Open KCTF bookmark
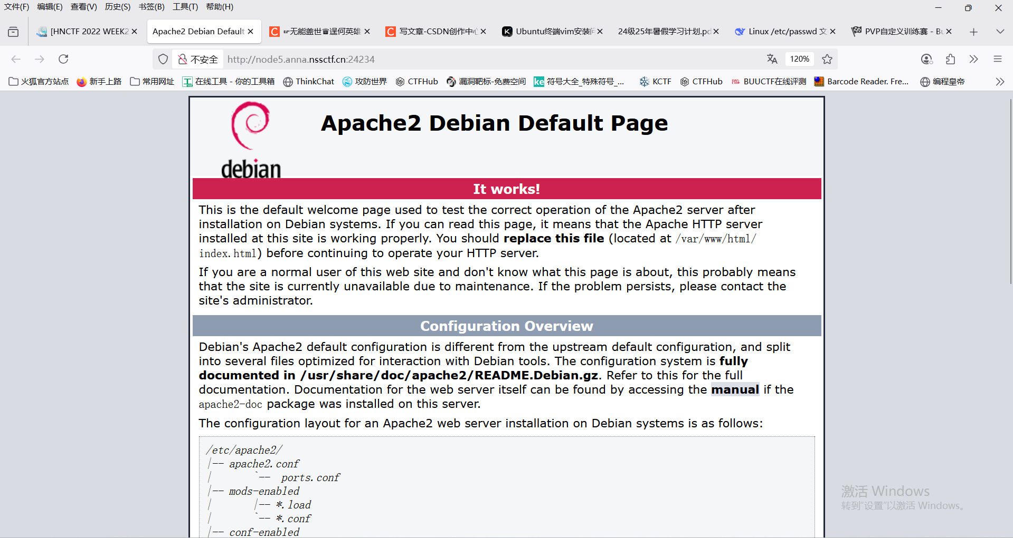Screen dimensions: 1013x538 tap(655, 82)
